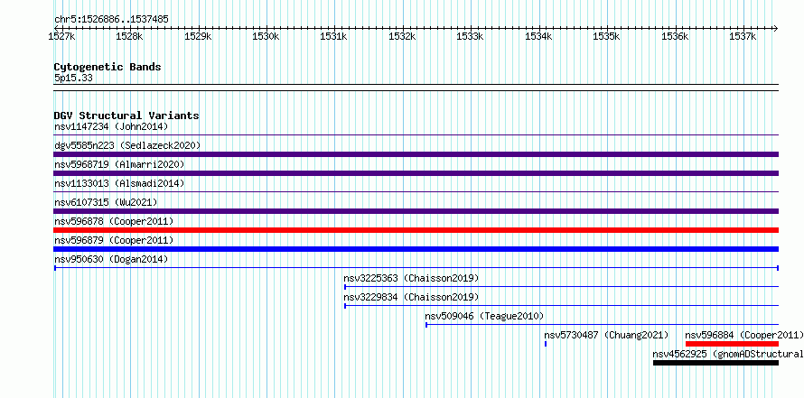Click the nsv6107315 (Wu2021) label
This screenshot has height=398, width=804.
[x=106, y=202]
